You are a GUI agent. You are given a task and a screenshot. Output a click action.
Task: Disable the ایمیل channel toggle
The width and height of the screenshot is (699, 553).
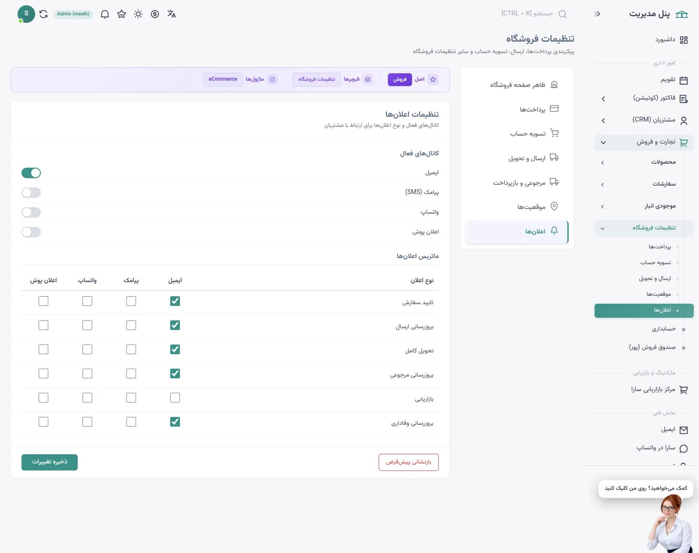tap(31, 173)
